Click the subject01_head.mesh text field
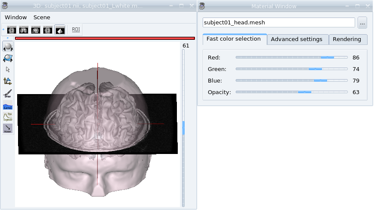The image size is (374, 210). tap(279, 22)
